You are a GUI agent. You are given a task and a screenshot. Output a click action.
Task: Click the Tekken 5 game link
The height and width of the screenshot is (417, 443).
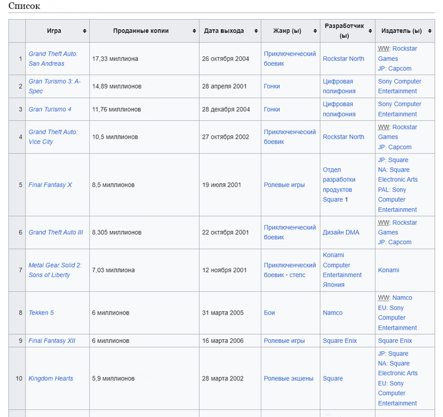tap(41, 313)
